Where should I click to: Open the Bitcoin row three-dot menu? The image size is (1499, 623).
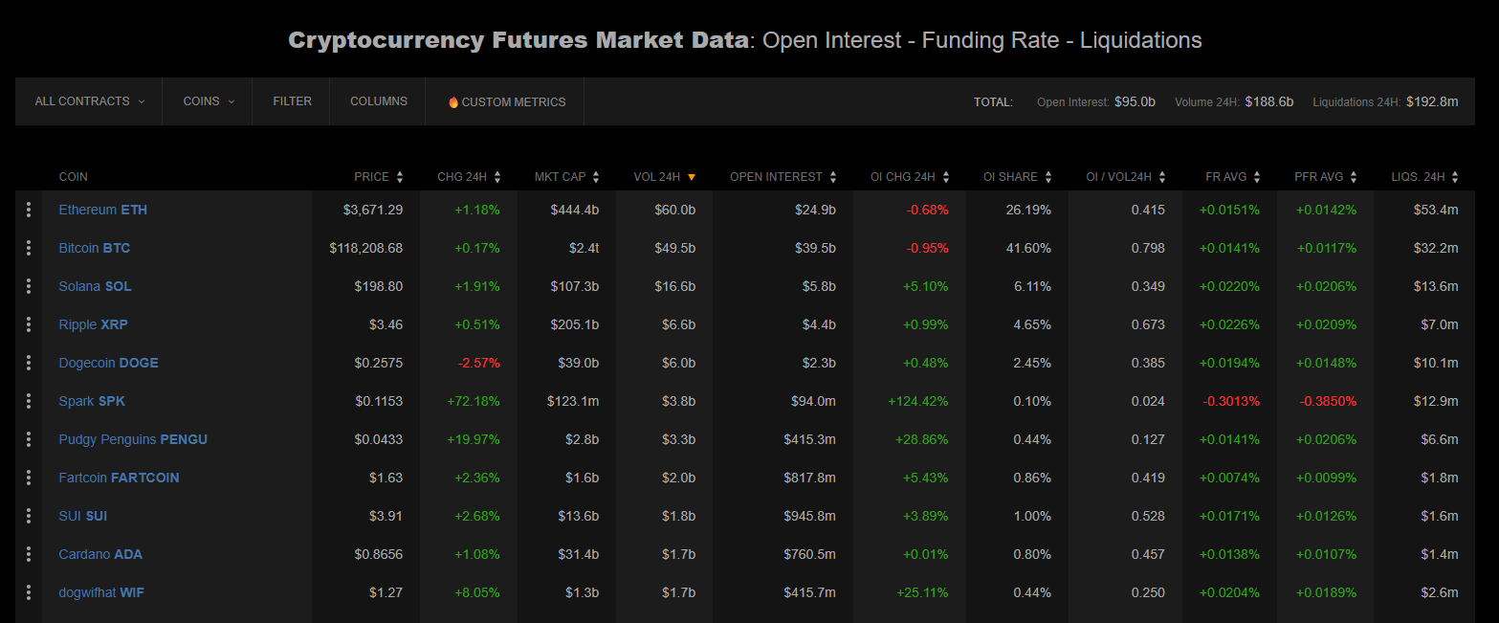click(29, 248)
